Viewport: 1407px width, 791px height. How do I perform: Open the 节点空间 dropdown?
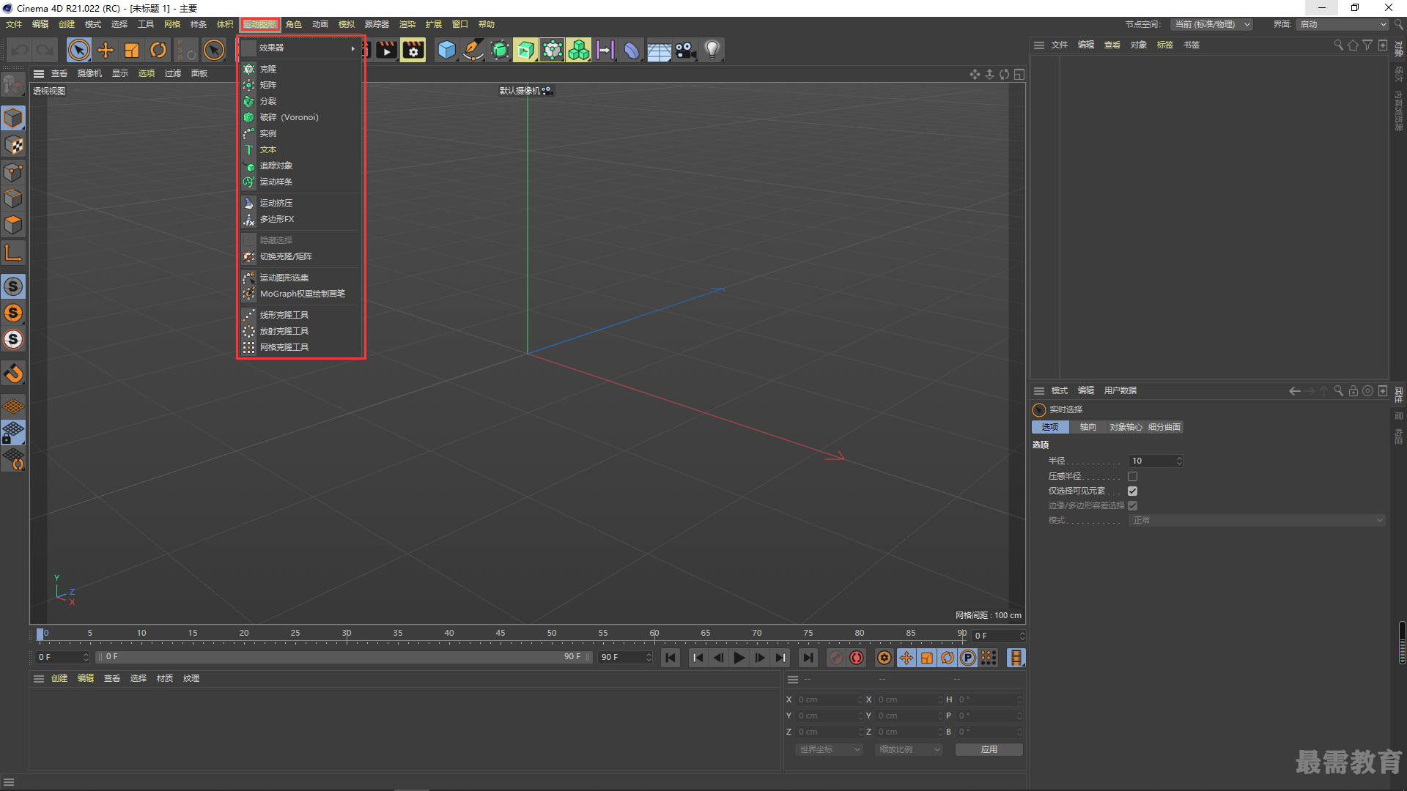(x=1211, y=24)
